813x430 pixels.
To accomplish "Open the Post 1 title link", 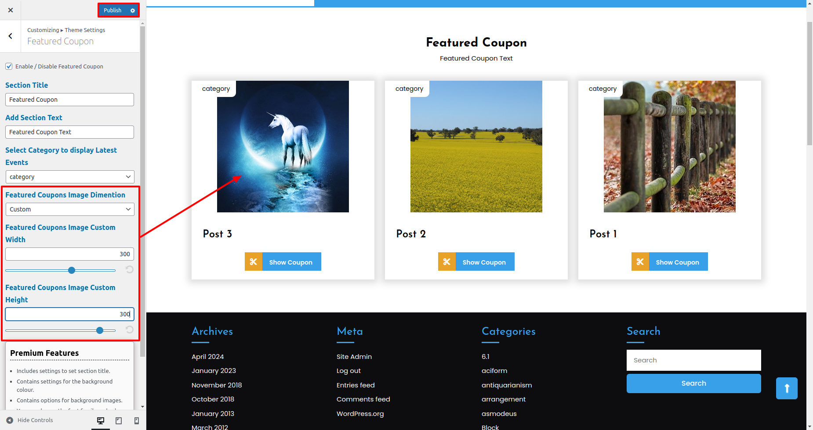I will point(603,234).
